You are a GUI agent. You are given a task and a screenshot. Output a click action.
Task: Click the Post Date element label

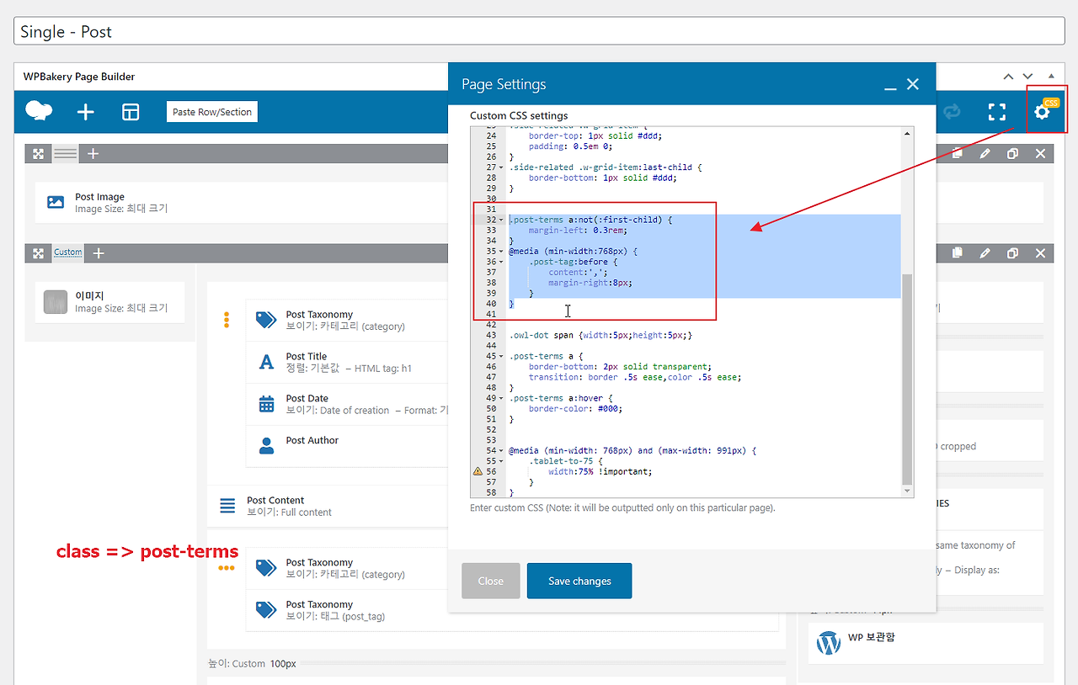(x=307, y=399)
